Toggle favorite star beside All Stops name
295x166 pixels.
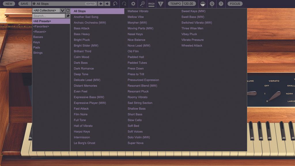[34, 3]
